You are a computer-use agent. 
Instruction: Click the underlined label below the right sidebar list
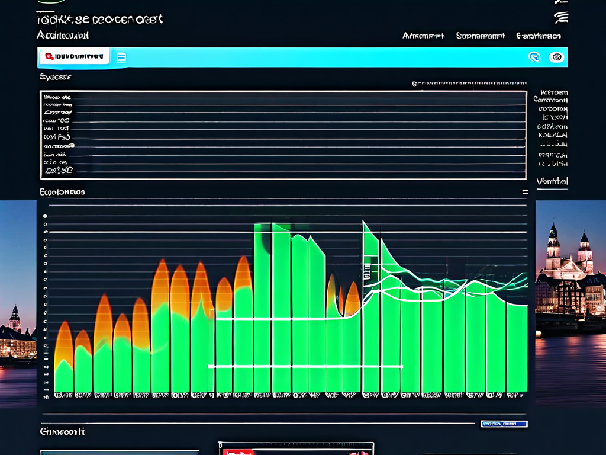point(552,181)
